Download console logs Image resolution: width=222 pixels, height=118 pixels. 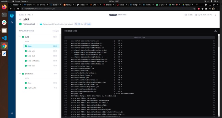coord(215,31)
